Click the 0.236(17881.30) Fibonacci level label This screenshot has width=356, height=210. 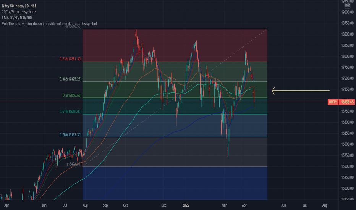[71, 59]
